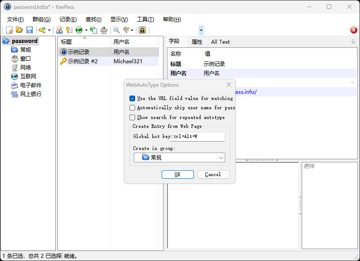This screenshot has height=261, width=360.
Task: Click the Add Entry key icon
Action: point(42,30)
